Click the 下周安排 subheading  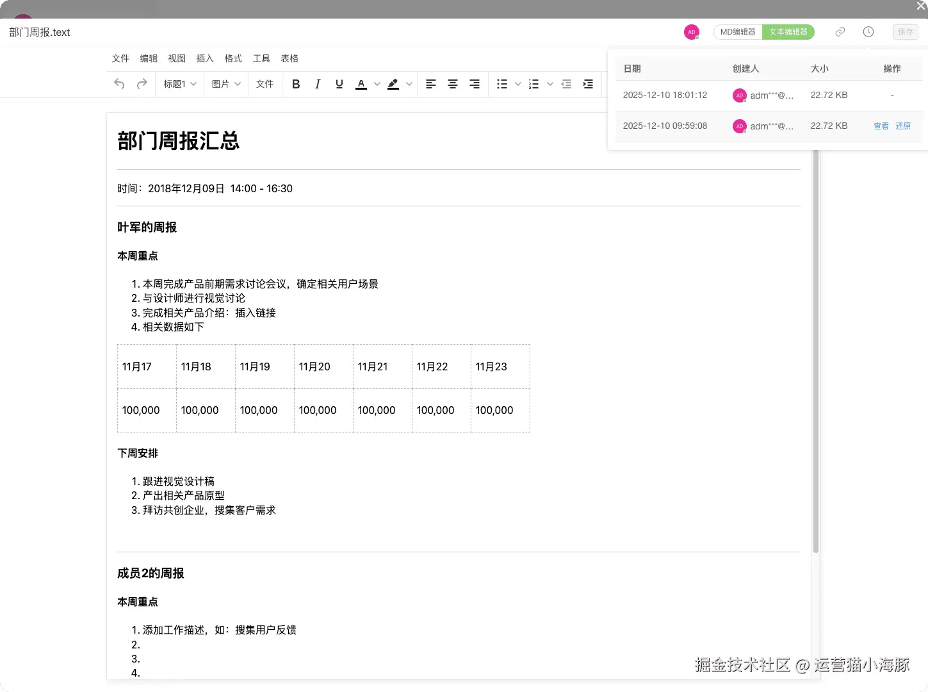tap(138, 453)
